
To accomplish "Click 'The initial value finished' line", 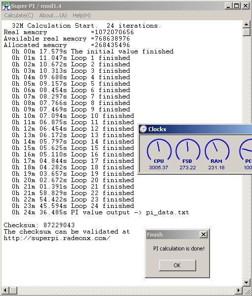I will click(92, 51).
